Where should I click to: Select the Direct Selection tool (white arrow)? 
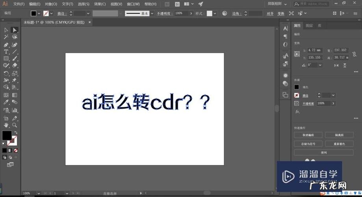pyautogui.click(x=15, y=30)
